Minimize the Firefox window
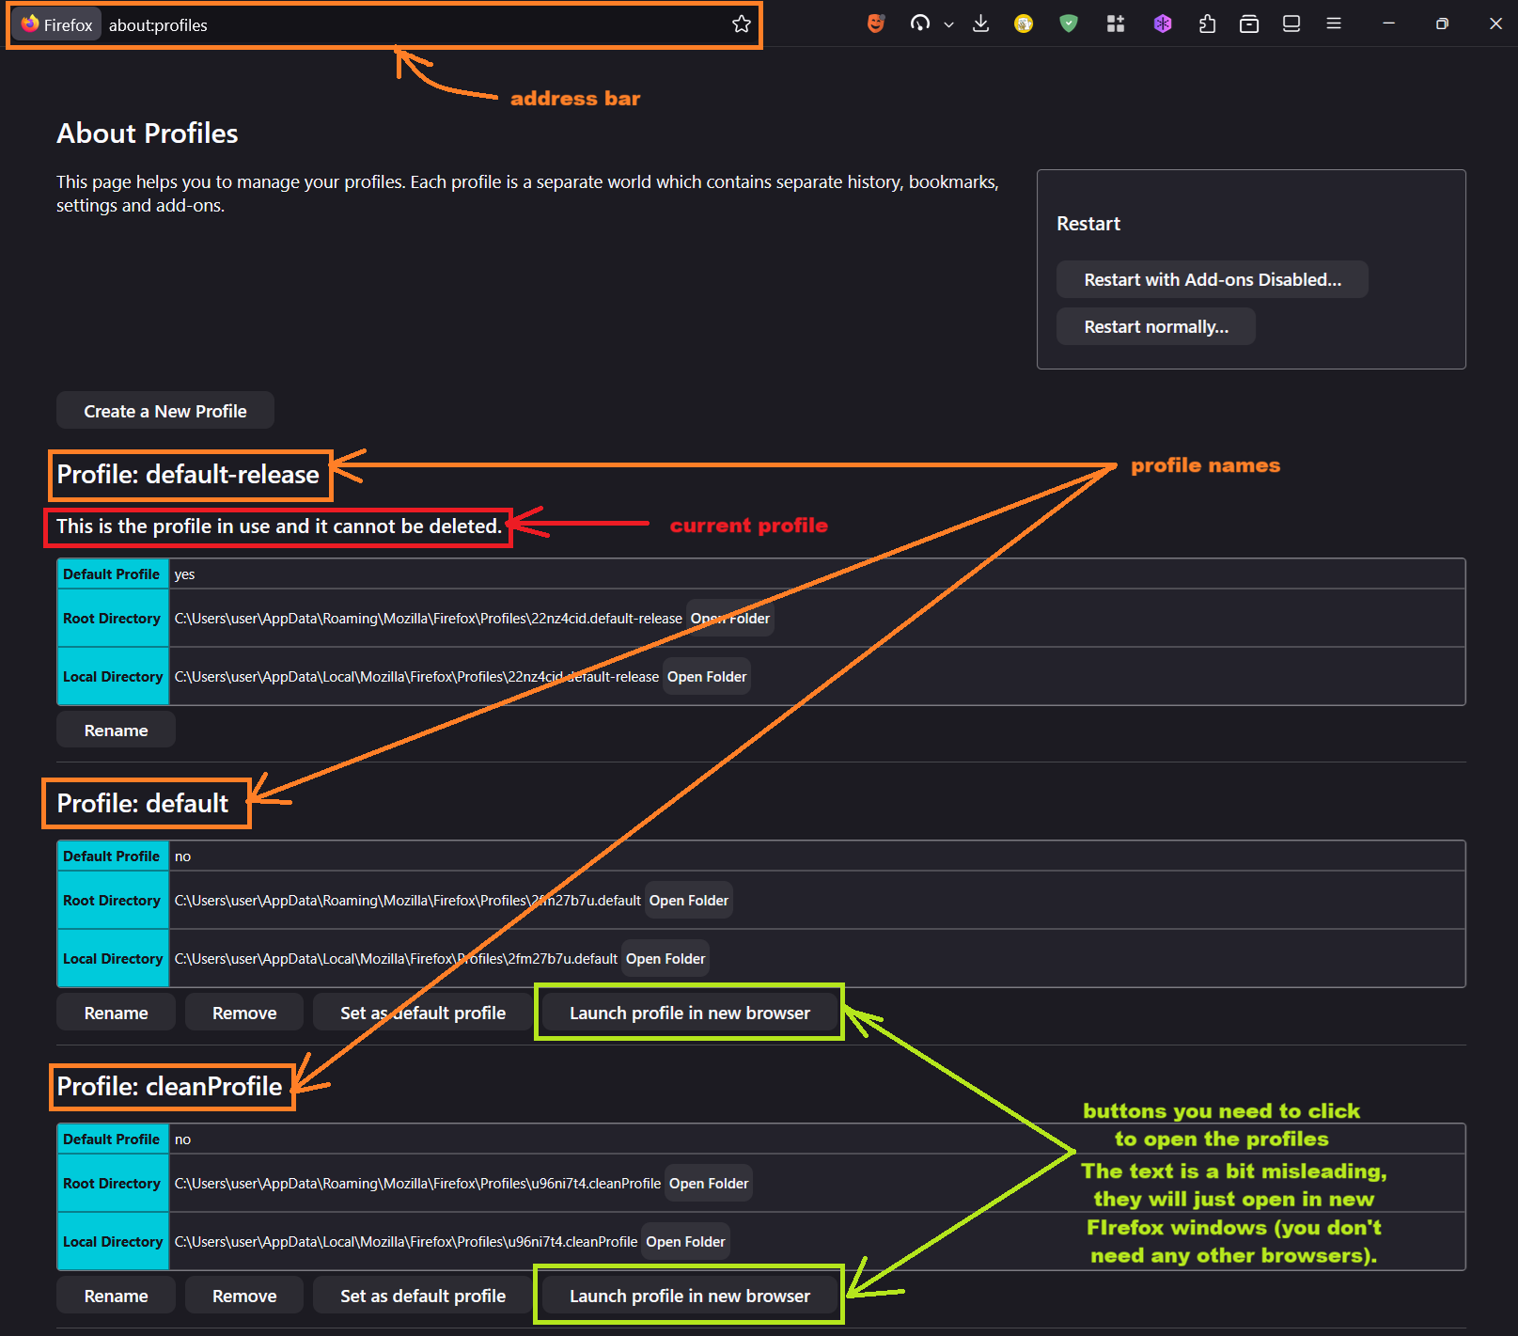 coord(1388,24)
